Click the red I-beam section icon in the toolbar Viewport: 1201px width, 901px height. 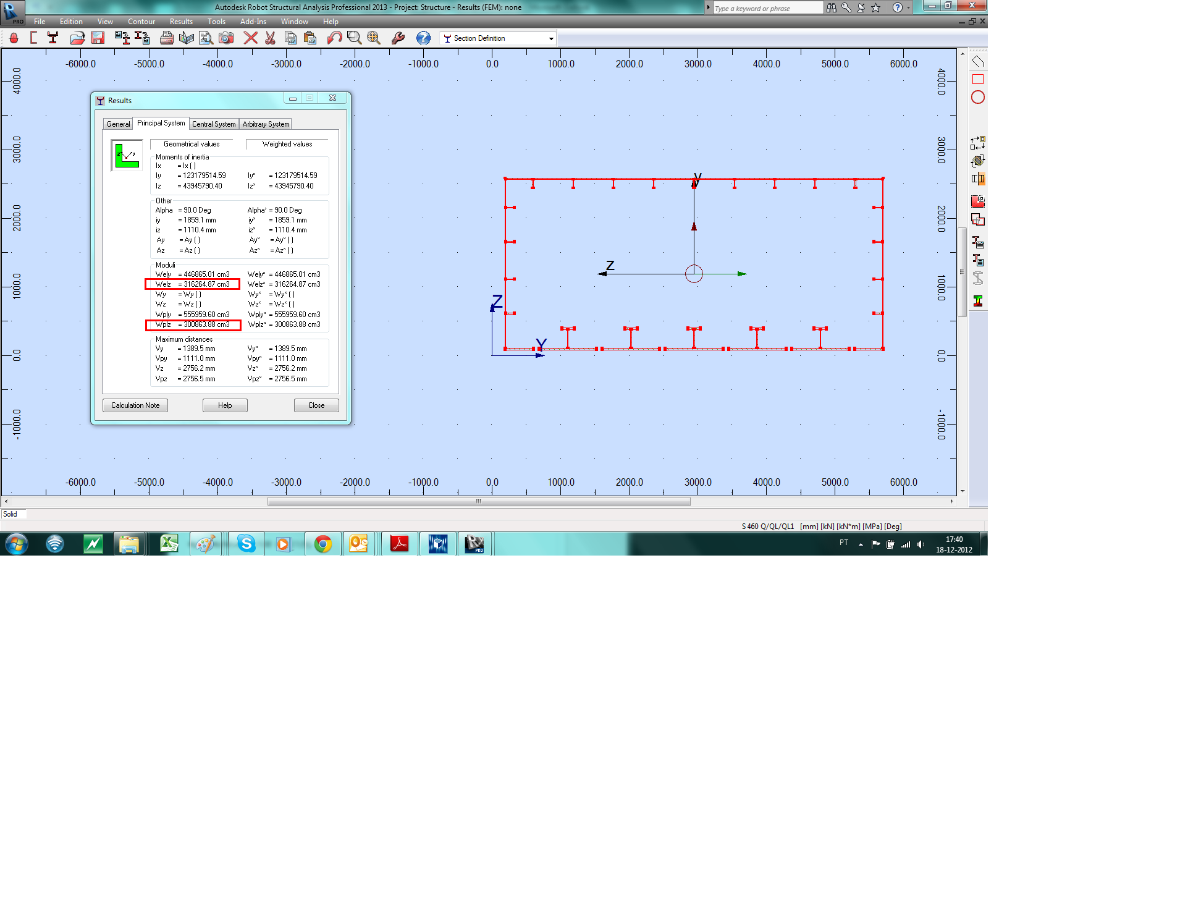point(53,38)
